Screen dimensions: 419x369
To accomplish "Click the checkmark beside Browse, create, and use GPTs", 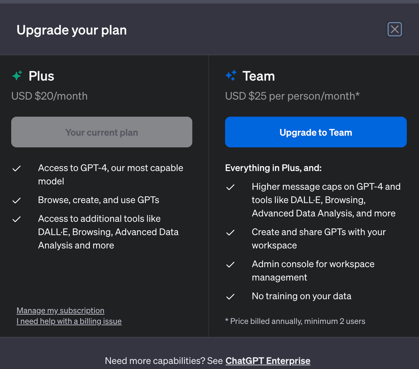I will coord(16,200).
